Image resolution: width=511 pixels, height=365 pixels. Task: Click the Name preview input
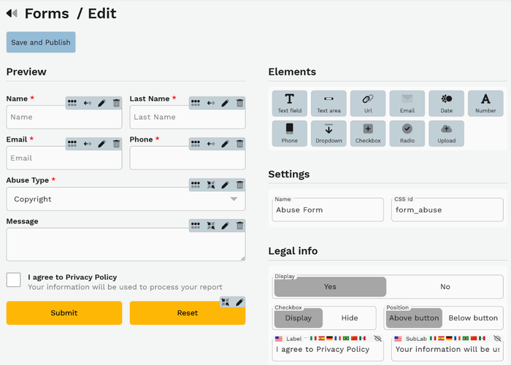point(64,117)
